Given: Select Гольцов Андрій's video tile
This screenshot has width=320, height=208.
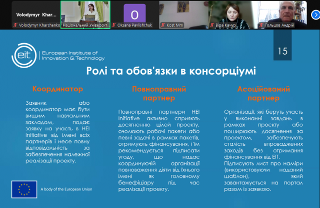Looking at the screenshot, I should pyautogui.click(x=282, y=15).
